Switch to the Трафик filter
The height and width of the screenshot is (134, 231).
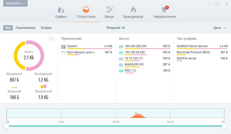coord(46,28)
